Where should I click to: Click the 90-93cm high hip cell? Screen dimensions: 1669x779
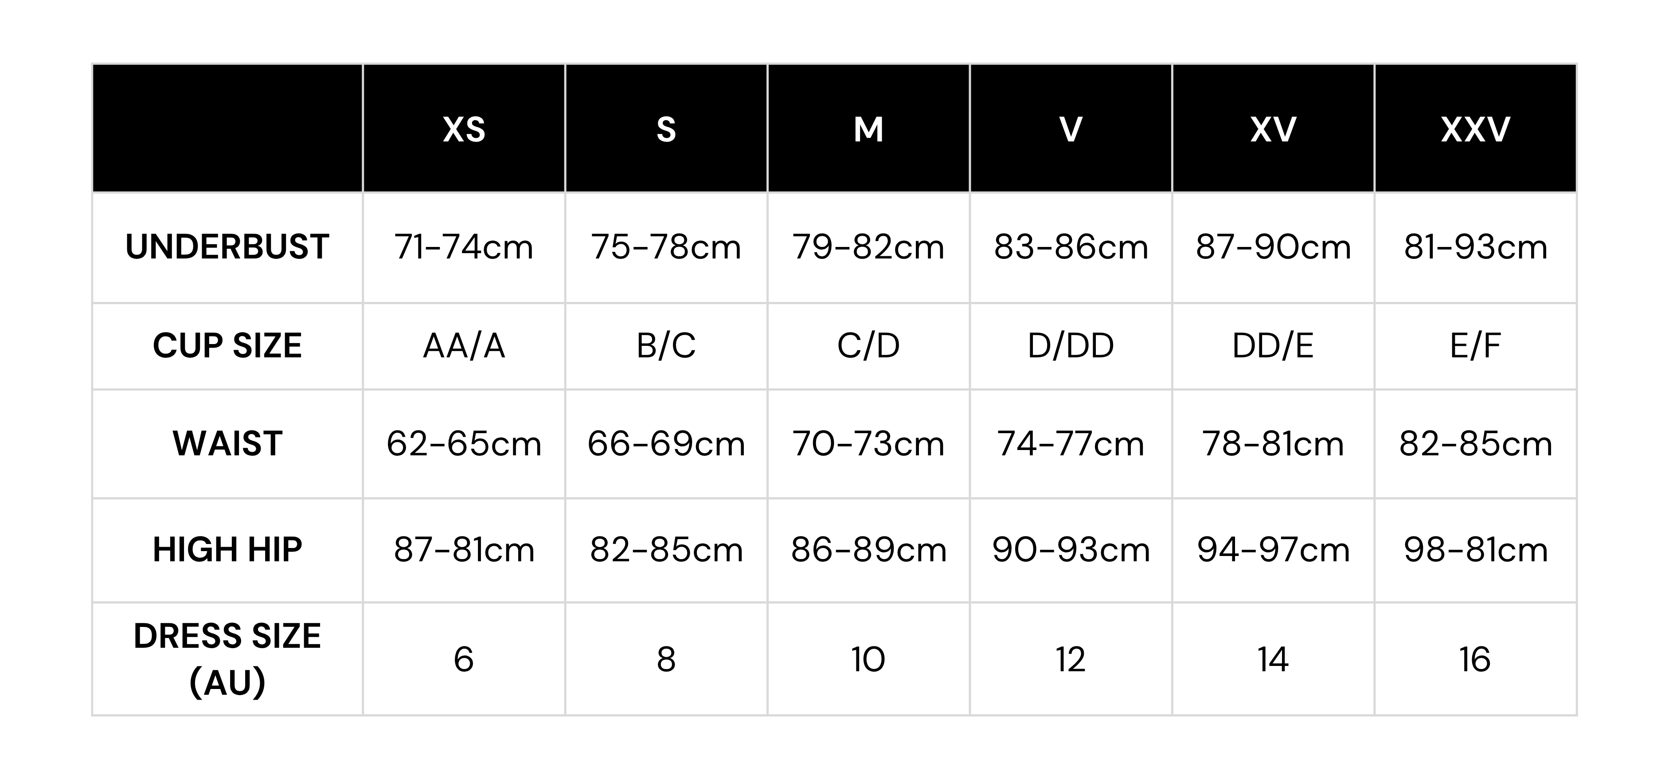(1071, 550)
